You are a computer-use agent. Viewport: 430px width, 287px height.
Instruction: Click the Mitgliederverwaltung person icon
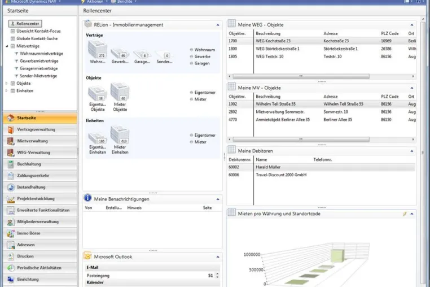point(10,222)
